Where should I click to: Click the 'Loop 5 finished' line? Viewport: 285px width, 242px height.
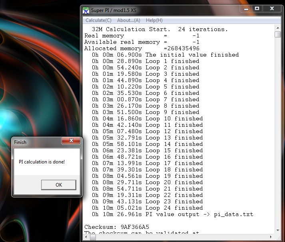pos(145,87)
